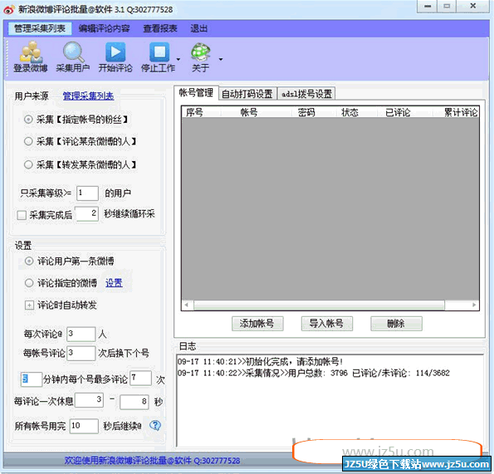Click the 帐号 column header
The width and height of the screenshot is (494, 474).
(249, 112)
